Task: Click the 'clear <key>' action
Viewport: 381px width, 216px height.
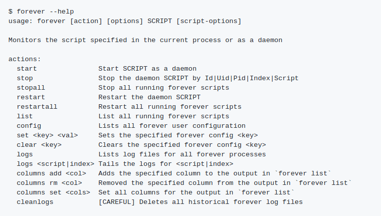Action: coord(39,145)
